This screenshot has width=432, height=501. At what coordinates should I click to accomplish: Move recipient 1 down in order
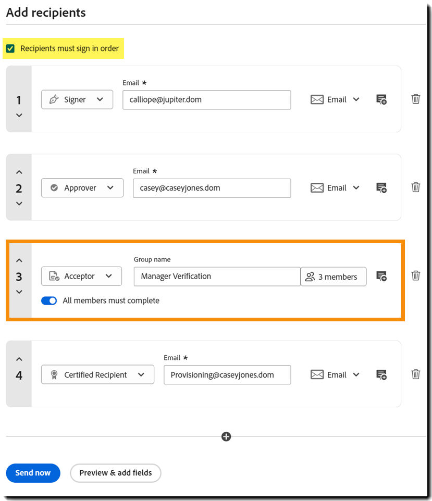pos(19,115)
